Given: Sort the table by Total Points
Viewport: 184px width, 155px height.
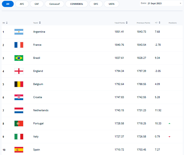Looking at the screenshot, I should [x=121, y=23].
